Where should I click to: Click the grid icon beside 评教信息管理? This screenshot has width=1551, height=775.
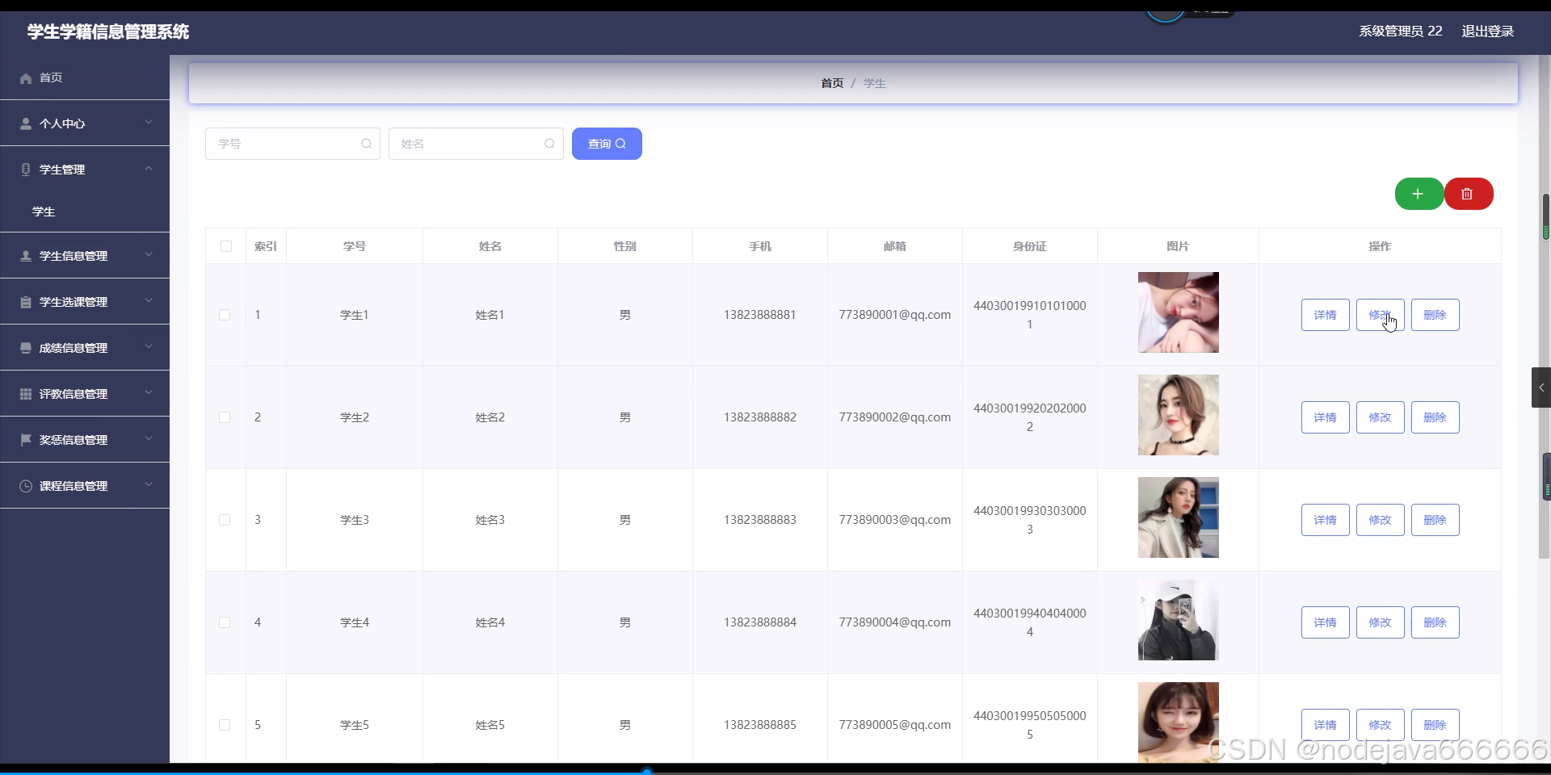[26, 394]
